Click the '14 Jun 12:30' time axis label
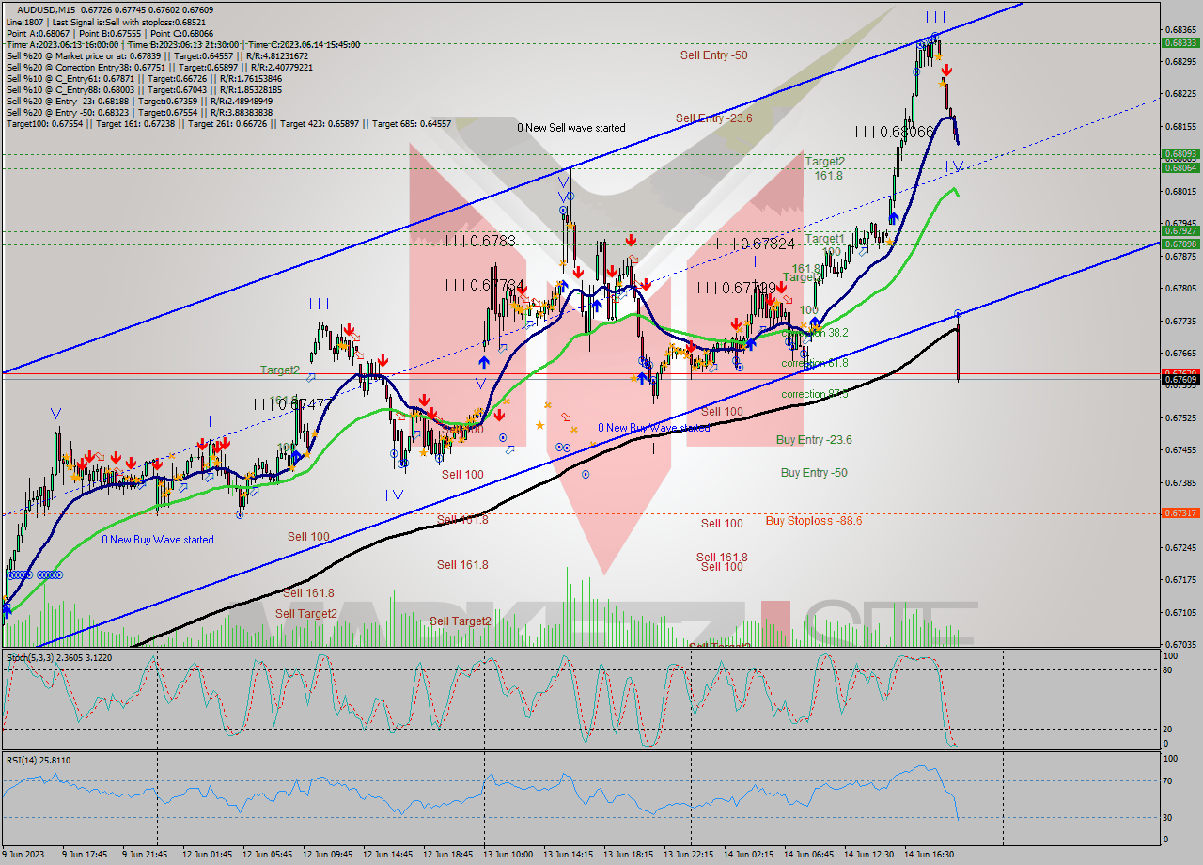 tap(869, 855)
